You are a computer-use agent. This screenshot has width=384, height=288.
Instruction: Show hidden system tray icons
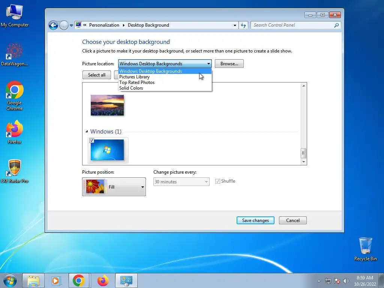coord(319,281)
